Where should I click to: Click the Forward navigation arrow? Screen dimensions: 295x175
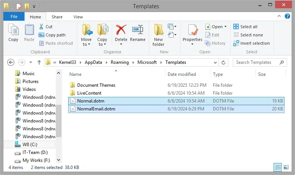tap(21, 62)
